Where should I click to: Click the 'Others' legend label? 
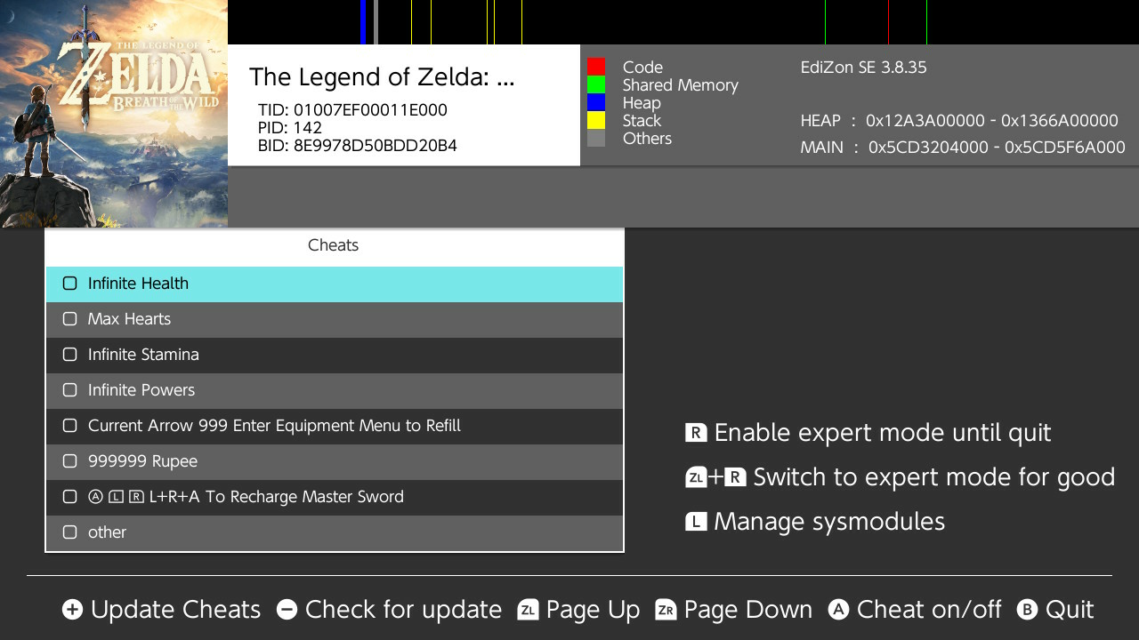[x=647, y=139]
